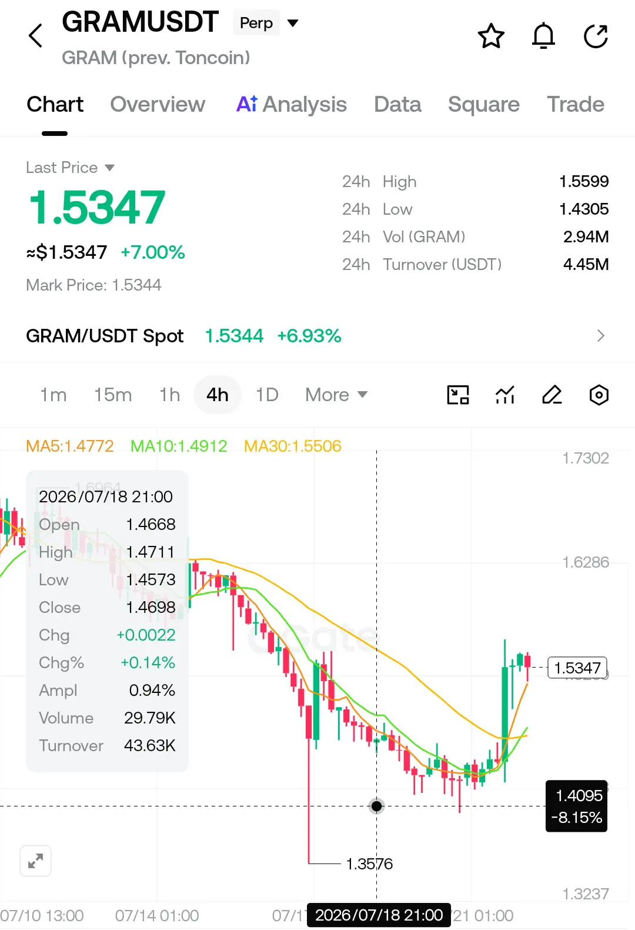
Task: Select the 4h timeframe
Action: coord(218,395)
